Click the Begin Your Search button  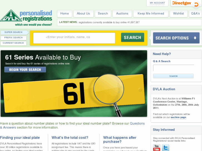tap(25, 70)
